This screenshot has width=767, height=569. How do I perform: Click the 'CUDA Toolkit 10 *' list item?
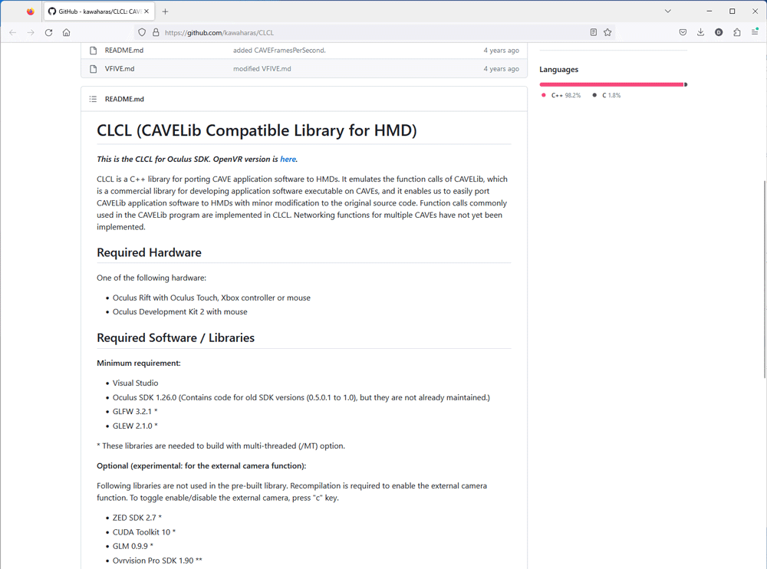click(x=144, y=532)
